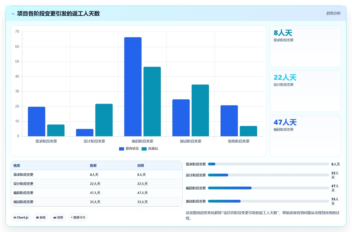
Task: Select the 需求阶段变更 table row label
Action: pos(23,175)
